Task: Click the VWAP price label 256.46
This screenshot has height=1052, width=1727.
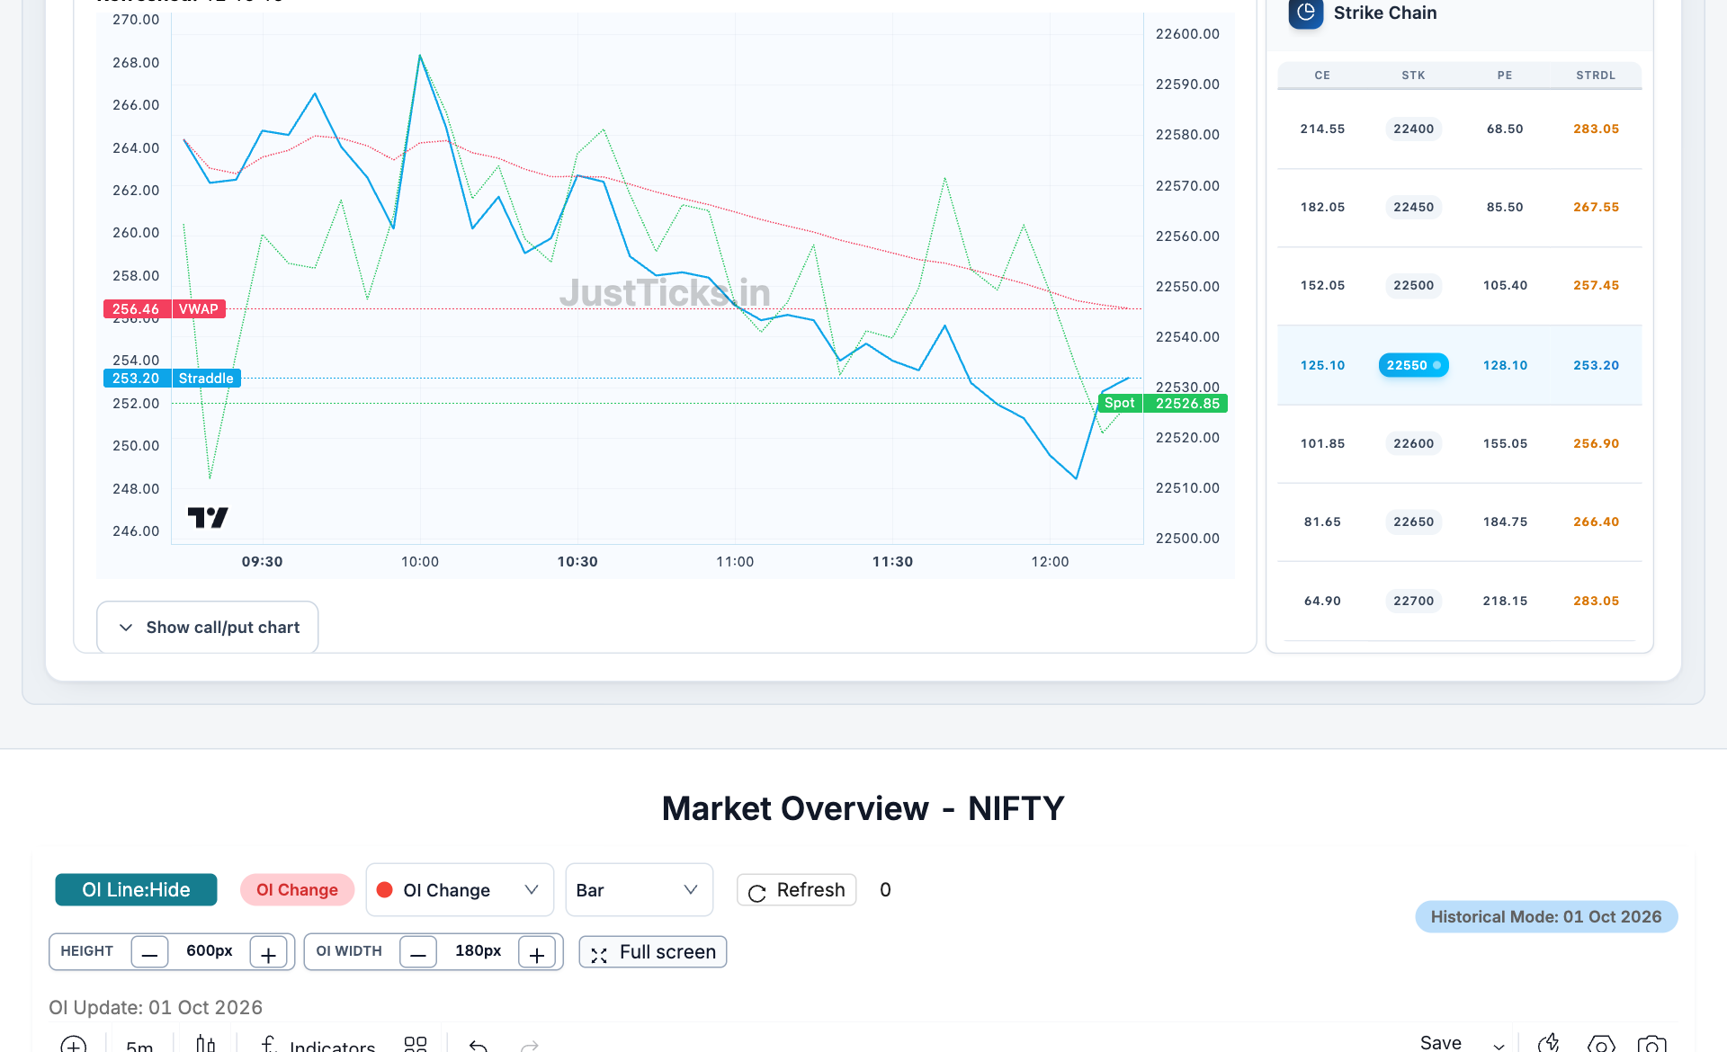Action: (165, 309)
